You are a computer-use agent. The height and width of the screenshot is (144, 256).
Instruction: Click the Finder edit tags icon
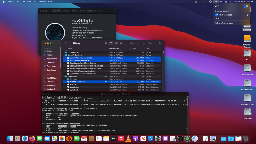(144, 43)
